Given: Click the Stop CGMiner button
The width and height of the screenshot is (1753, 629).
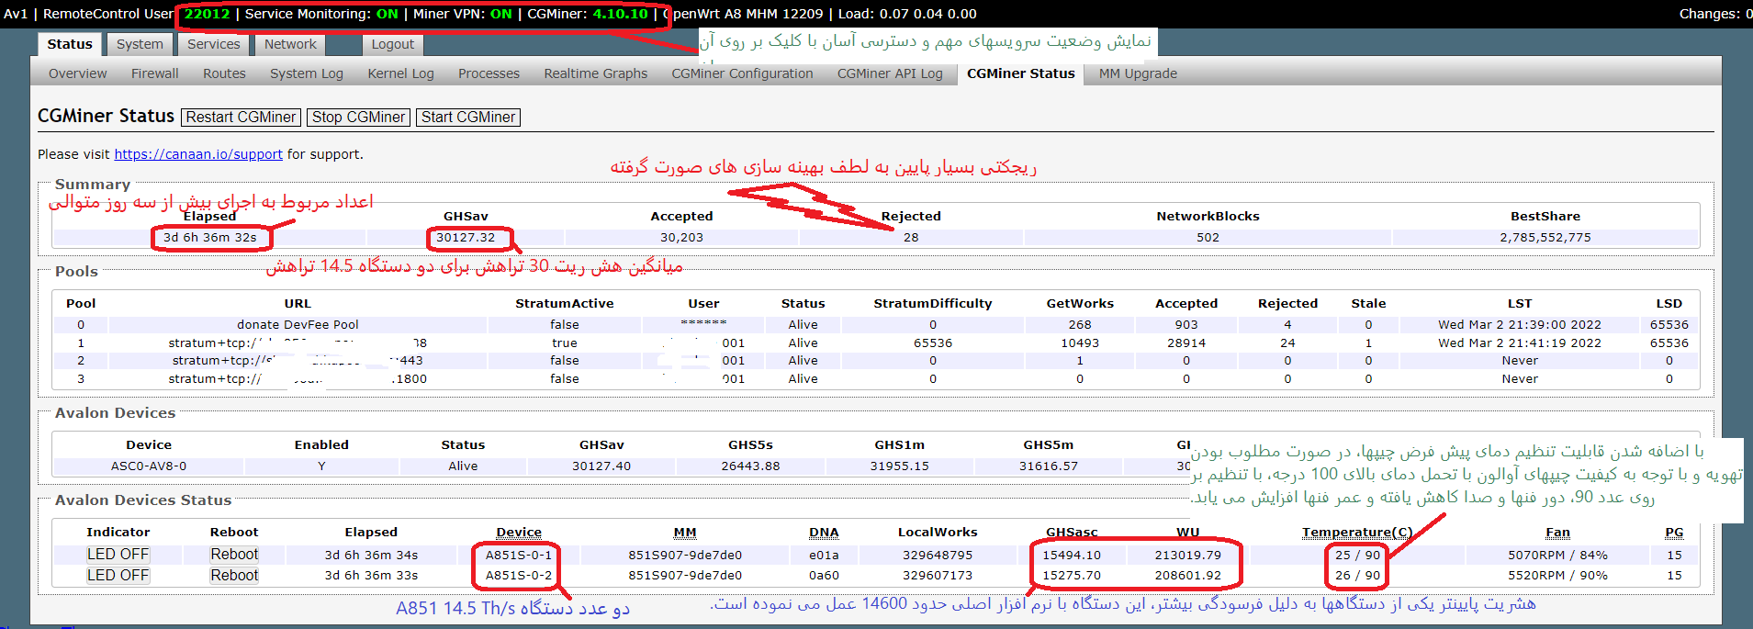Looking at the screenshot, I should click(x=358, y=117).
